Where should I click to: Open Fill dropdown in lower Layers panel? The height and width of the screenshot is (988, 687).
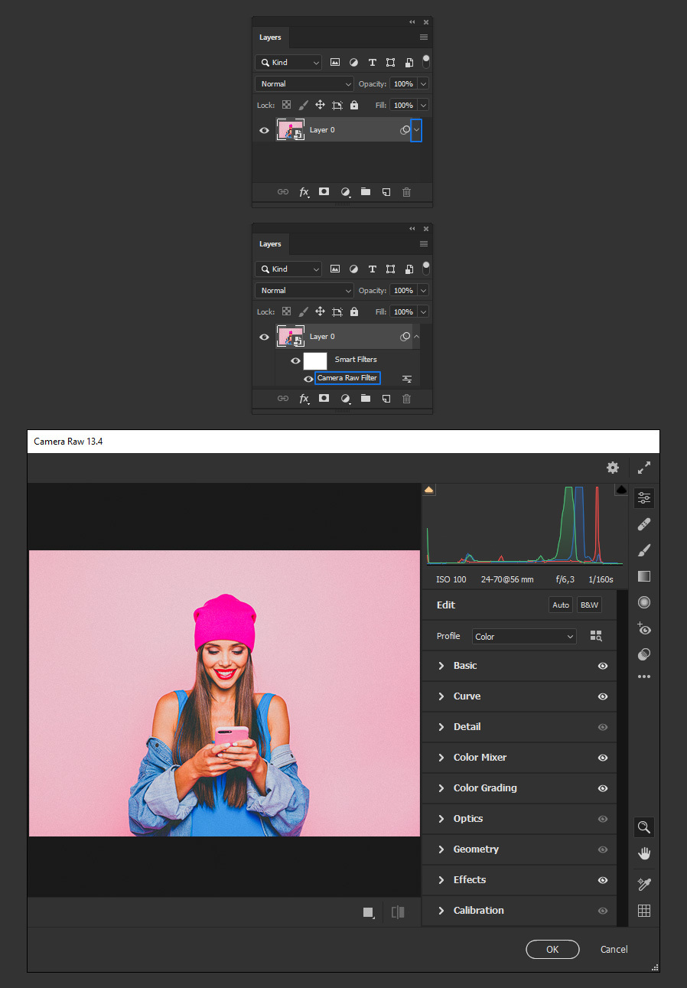[423, 312]
